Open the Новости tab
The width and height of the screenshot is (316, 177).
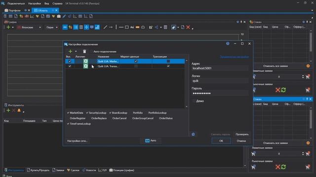89,170
